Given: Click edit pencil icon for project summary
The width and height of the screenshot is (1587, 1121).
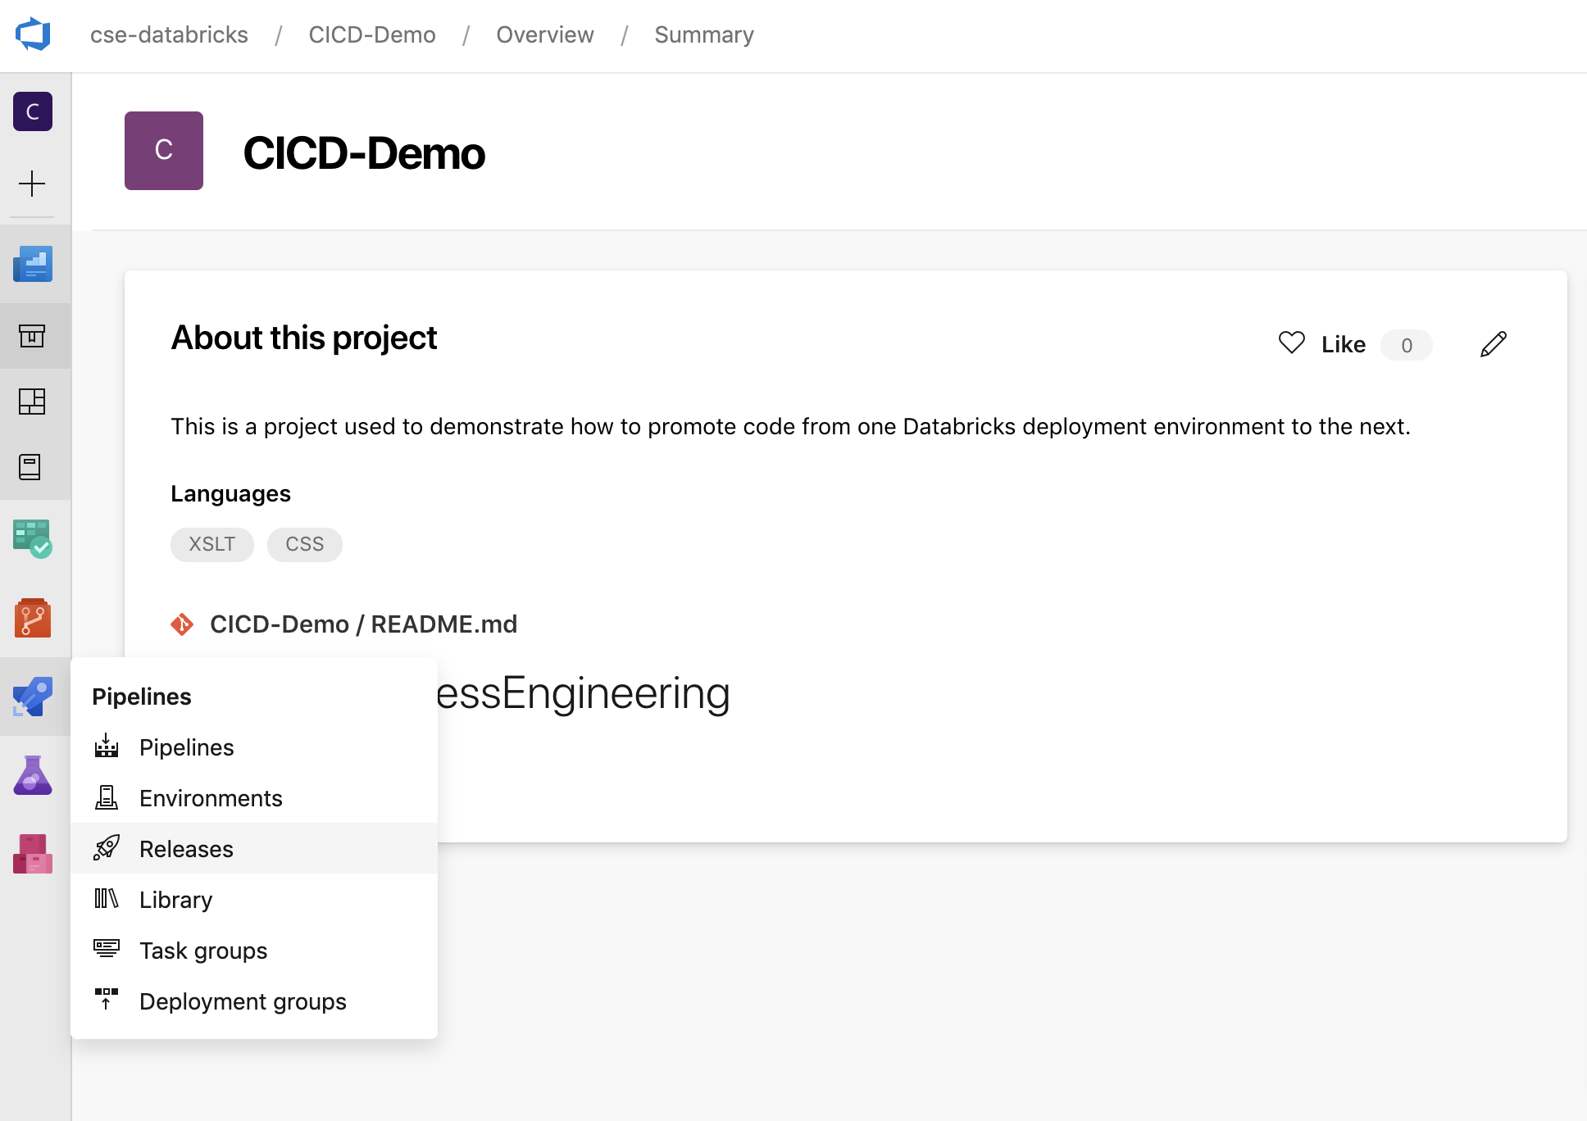Looking at the screenshot, I should coord(1495,344).
